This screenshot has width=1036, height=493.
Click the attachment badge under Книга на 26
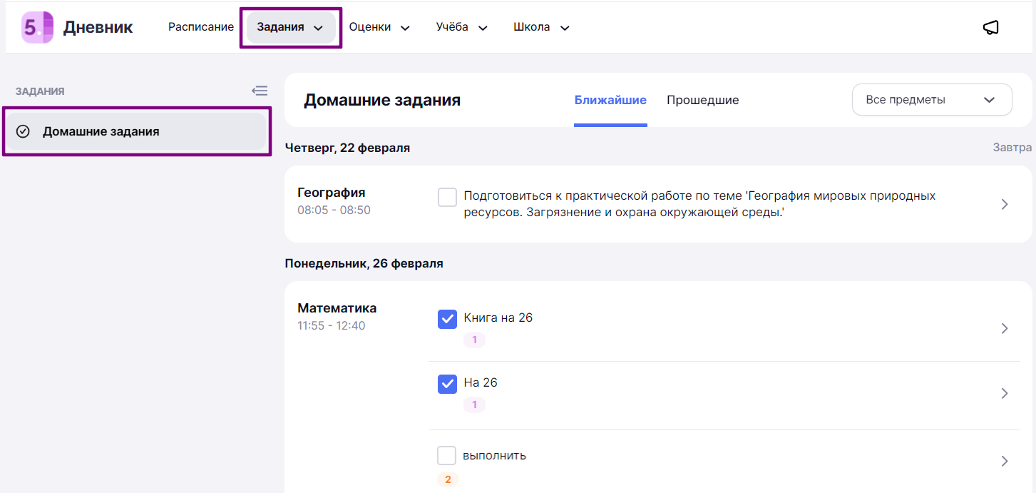[474, 340]
